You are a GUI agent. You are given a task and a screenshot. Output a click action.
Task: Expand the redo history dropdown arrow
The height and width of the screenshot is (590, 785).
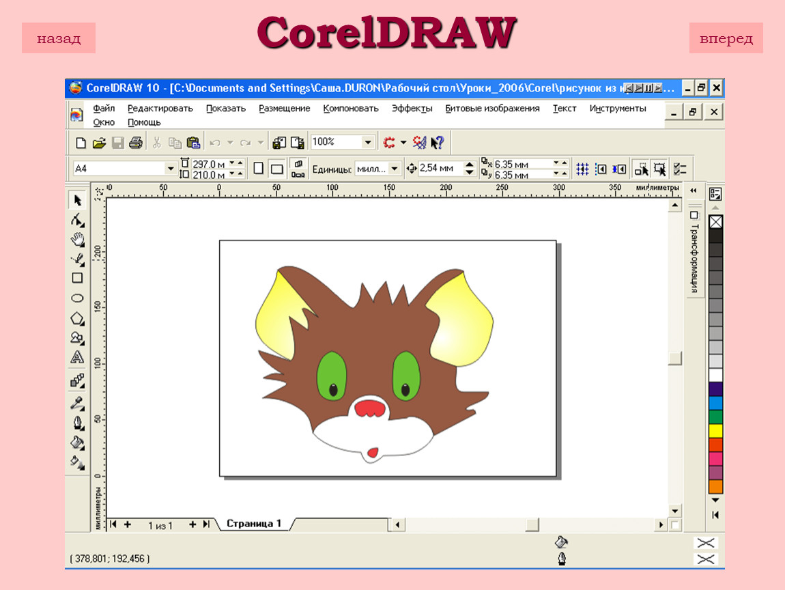[261, 143]
